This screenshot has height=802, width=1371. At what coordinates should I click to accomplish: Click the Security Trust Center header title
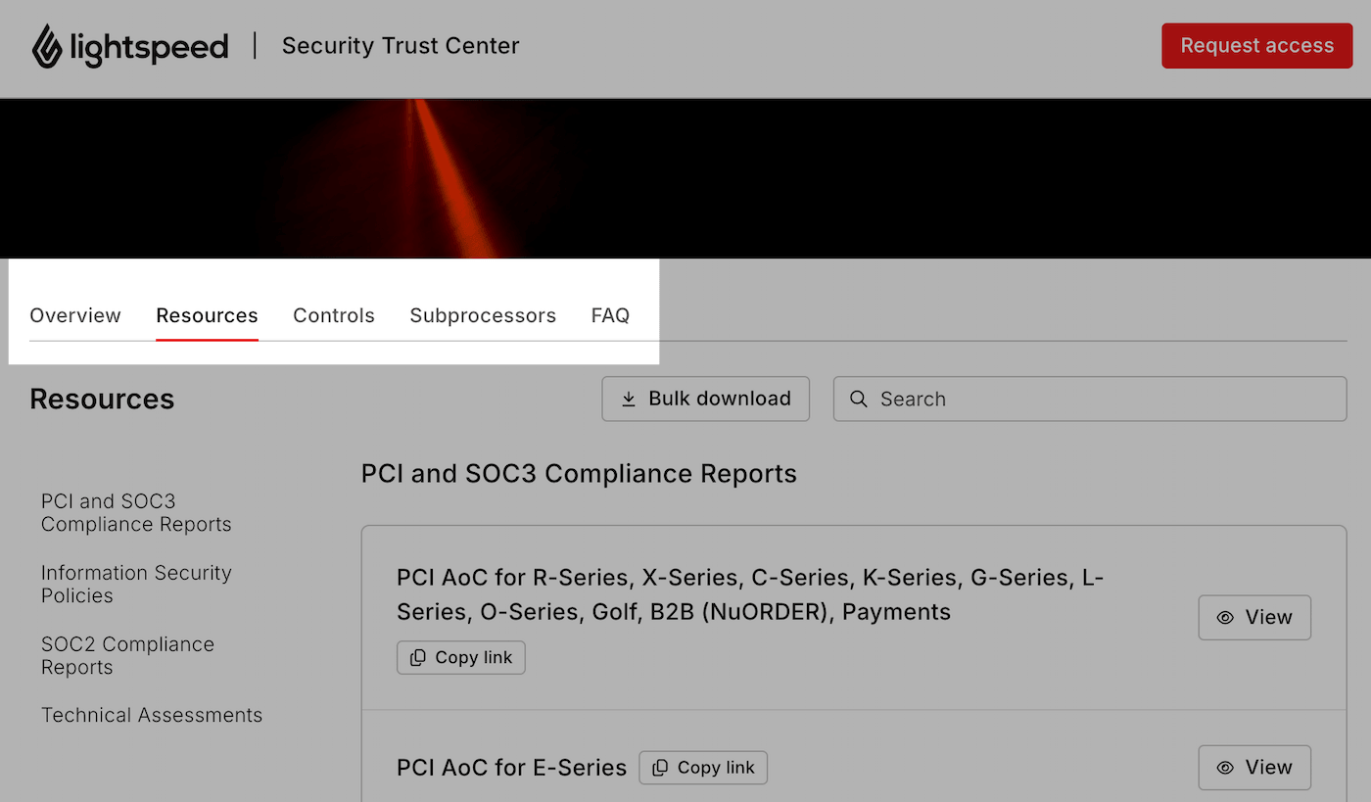click(401, 46)
